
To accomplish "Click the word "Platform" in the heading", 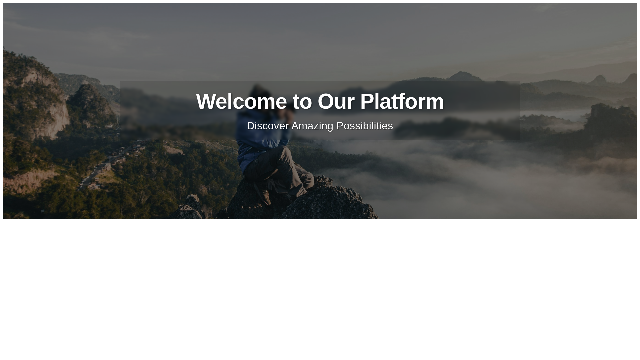I will click(402, 101).
